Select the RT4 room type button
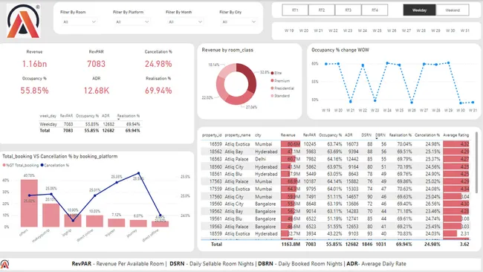 [375, 10]
